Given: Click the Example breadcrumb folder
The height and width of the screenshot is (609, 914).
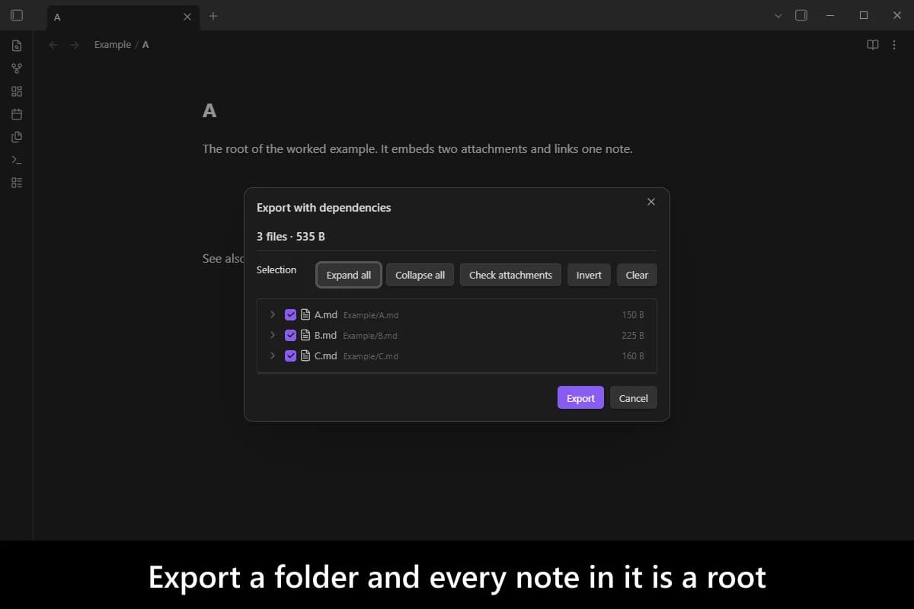Looking at the screenshot, I should [x=113, y=45].
